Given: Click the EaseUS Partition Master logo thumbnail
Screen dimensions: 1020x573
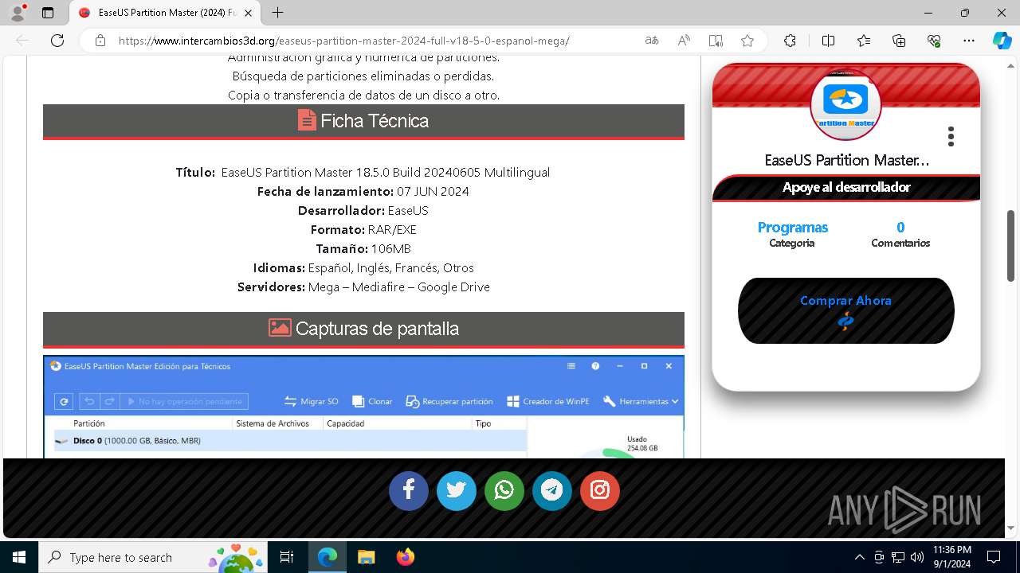Looking at the screenshot, I should 845,104.
